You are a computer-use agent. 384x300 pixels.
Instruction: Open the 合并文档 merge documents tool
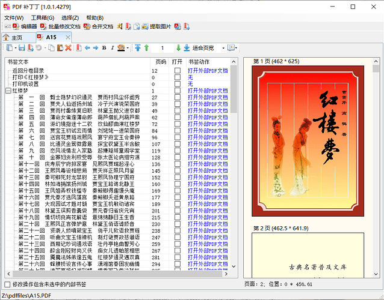click(x=98, y=26)
